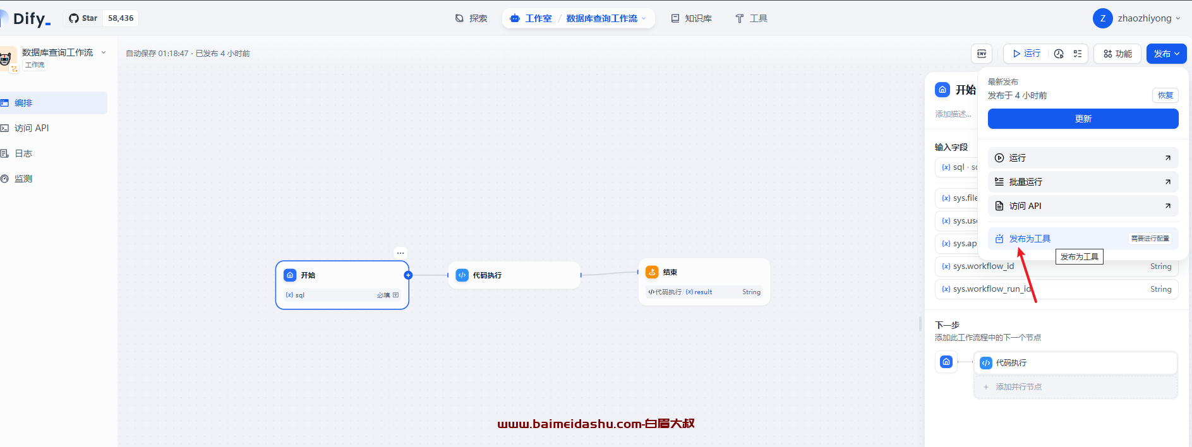Image resolution: width=1192 pixels, height=447 pixels.
Task: Open the 知识库 knowledge tab
Action: [692, 18]
